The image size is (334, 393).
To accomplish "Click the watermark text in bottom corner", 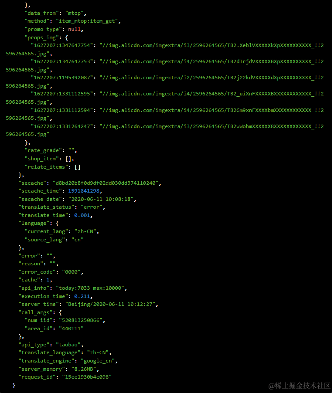I will (x=299, y=386).
